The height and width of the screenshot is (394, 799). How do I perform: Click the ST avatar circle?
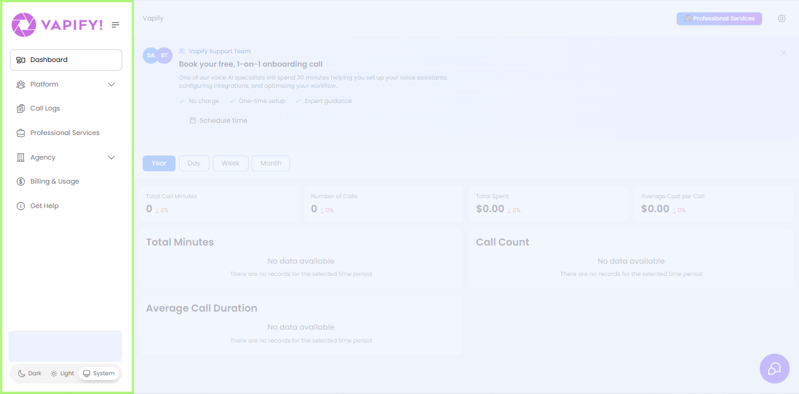point(164,56)
